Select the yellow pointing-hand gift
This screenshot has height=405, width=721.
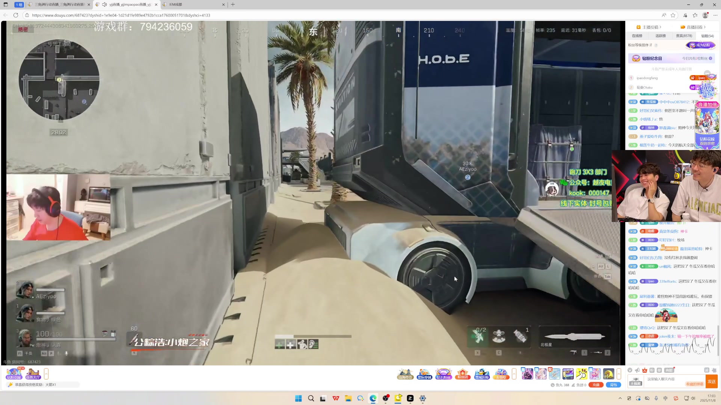coord(582,374)
